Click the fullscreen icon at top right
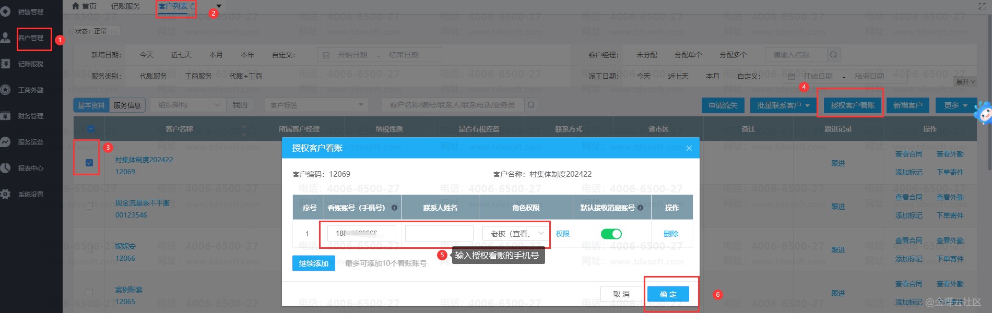The image size is (992, 313). (x=982, y=6)
